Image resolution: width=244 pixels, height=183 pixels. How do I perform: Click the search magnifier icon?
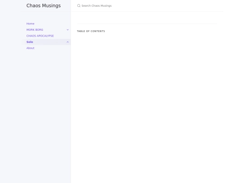(79, 6)
